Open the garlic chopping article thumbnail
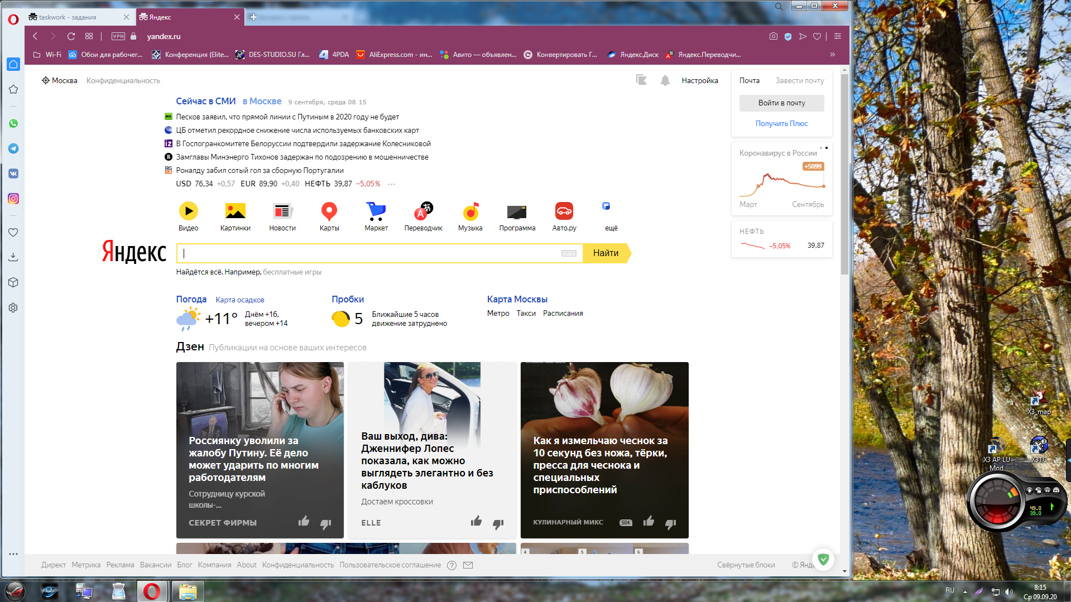The image size is (1071, 602). 604,450
